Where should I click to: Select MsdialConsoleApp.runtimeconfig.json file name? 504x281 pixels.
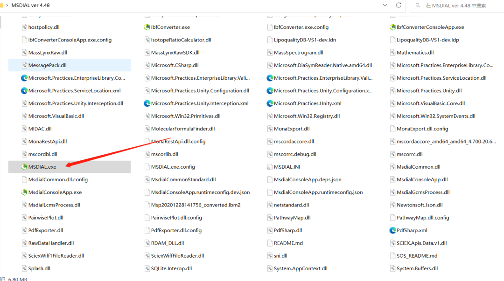tap(318, 192)
